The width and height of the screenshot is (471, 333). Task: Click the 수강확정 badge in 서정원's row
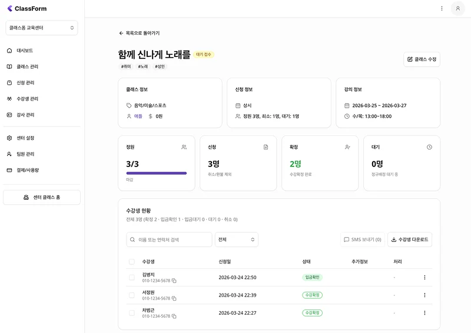(312, 295)
